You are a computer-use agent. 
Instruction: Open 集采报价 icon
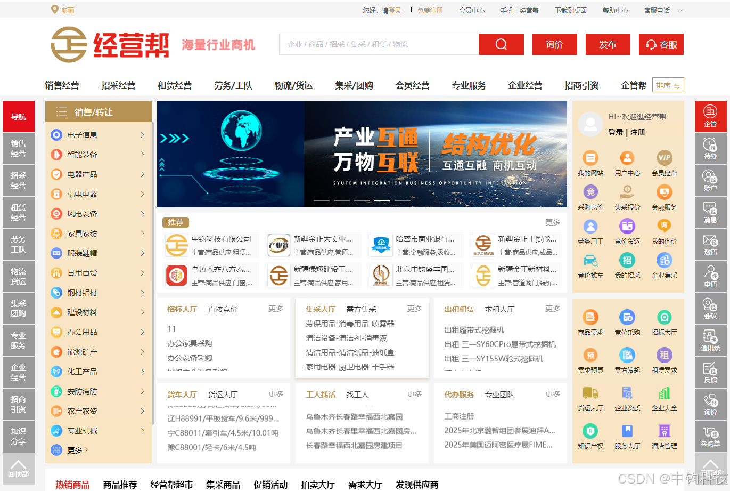click(627, 192)
